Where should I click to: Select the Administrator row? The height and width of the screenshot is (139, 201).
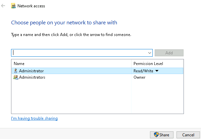coord(97,71)
